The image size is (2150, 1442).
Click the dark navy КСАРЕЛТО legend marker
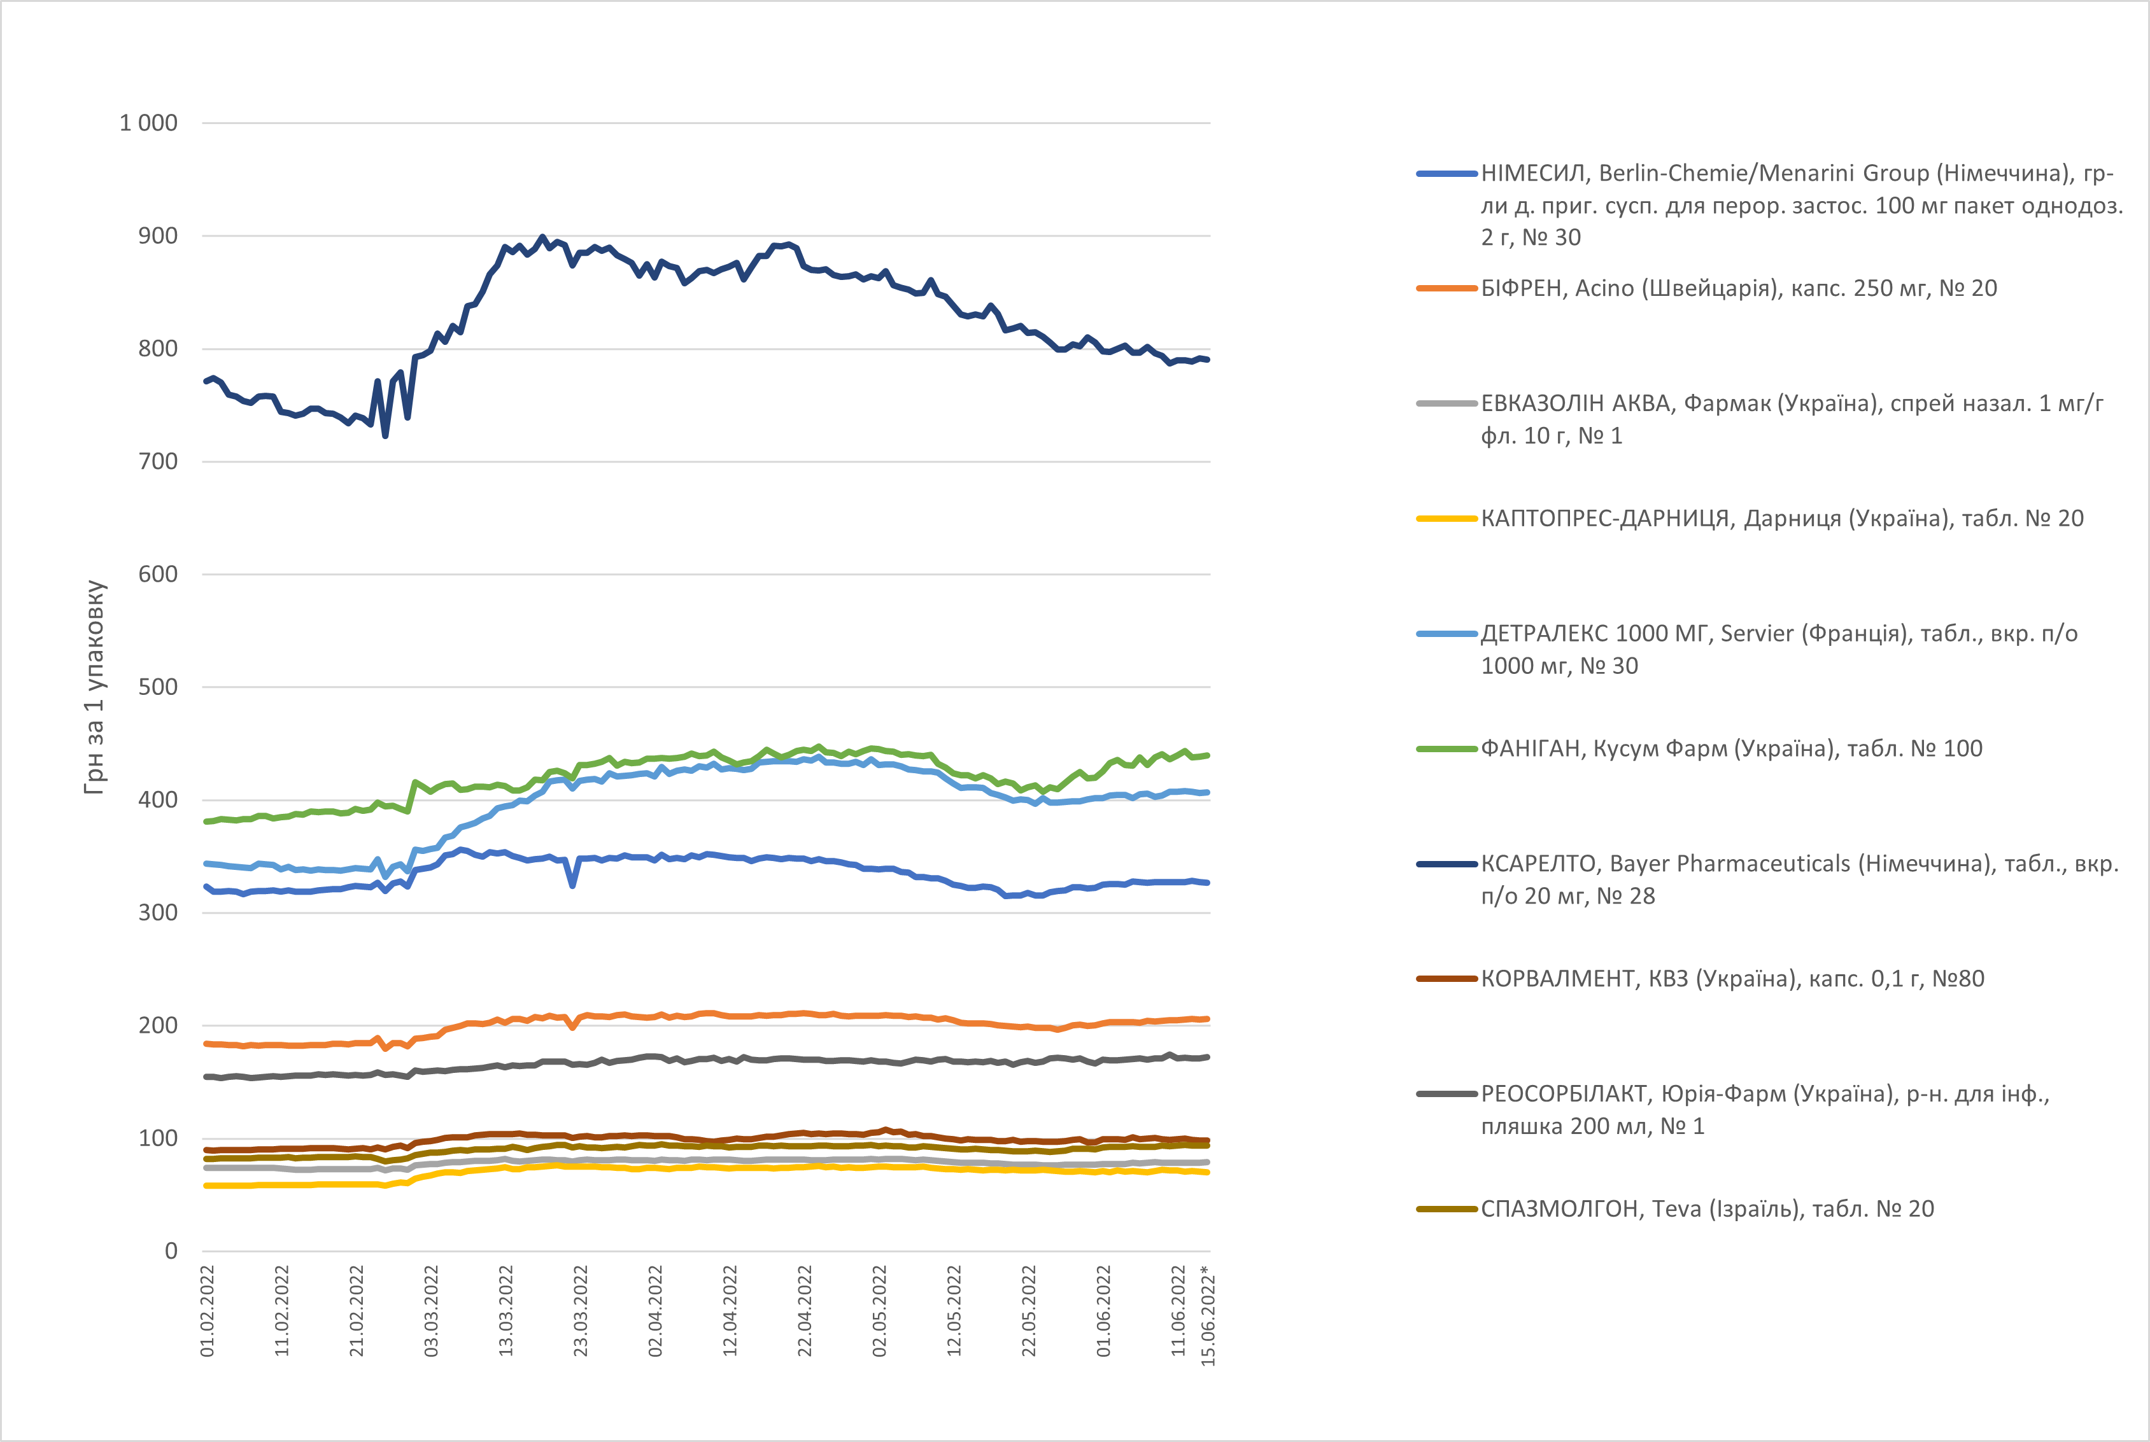1446,864
